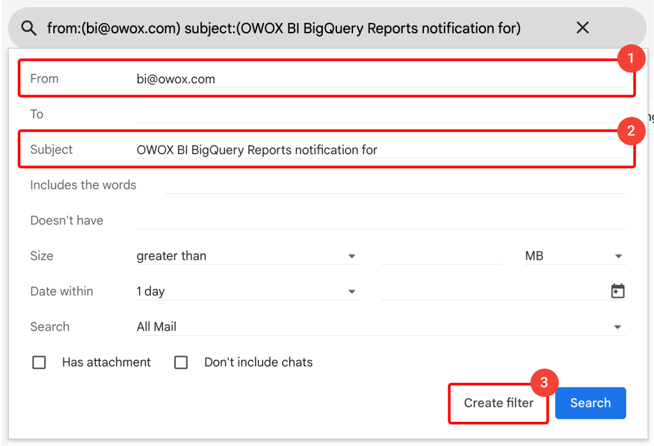Focus the From field containing bi@owox.com
This screenshot has height=446, width=654.
click(381, 79)
